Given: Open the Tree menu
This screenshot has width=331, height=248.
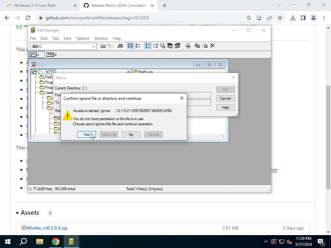Looking at the screenshot, I should [56, 38].
